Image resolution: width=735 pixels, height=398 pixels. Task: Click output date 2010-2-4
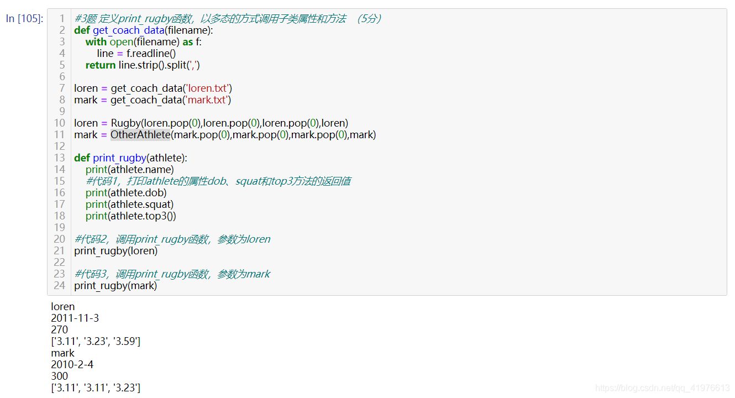(x=72, y=364)
